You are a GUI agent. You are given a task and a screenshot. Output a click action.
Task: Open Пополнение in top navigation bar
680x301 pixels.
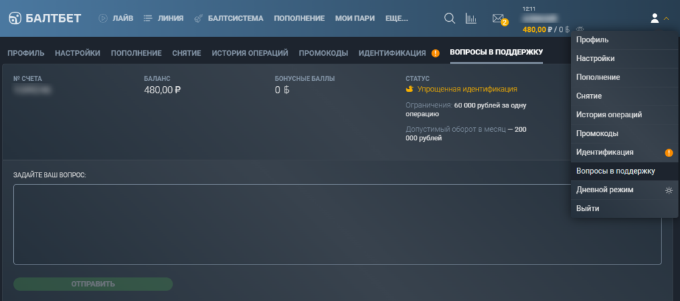(299, 18)
